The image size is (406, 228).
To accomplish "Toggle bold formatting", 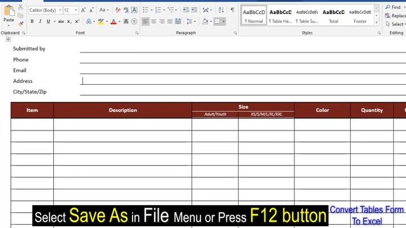I will 32,22.
